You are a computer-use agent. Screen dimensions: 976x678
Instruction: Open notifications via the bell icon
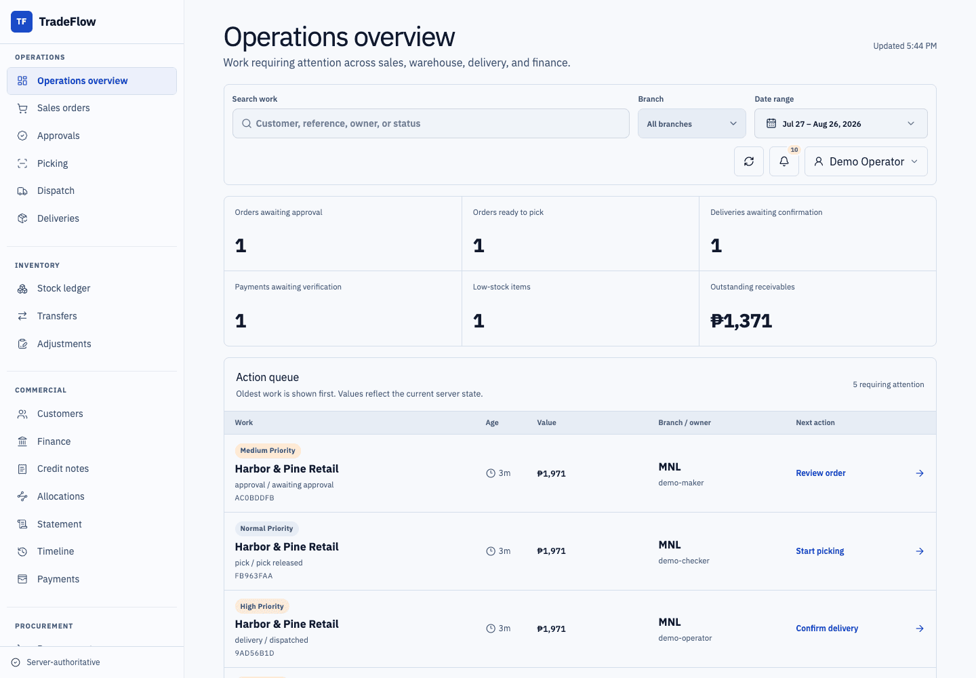784,161
